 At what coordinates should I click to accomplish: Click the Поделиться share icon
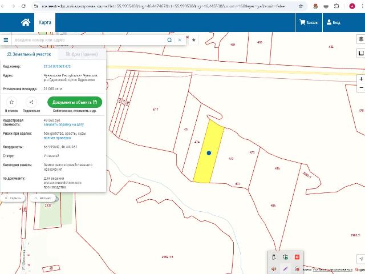click(x=31, y=102)
